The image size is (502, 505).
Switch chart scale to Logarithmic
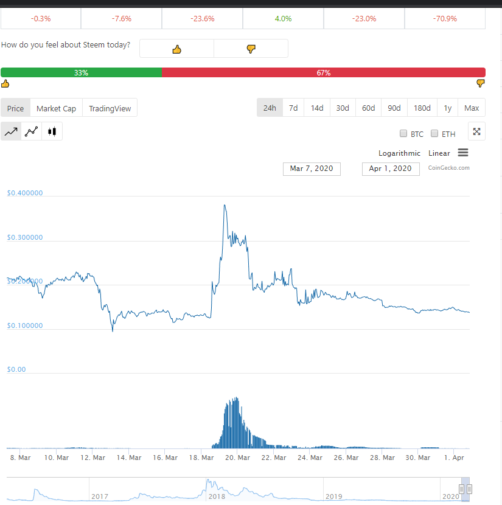coord(399,153)
